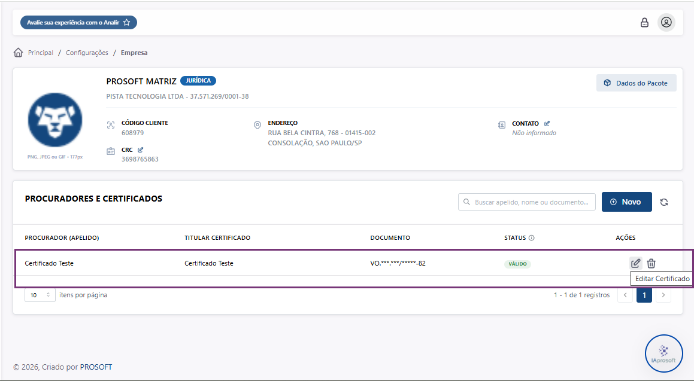Click the TITULAR CERTIFICADO column header
This screenshot has height=381, width=694.
click(217, 238)
